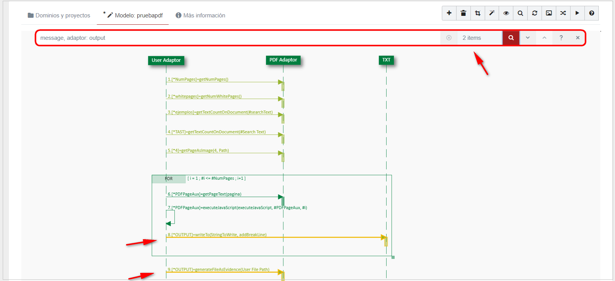Click the trash delete icon
This screenshot has height=281, width=615.
click(463, 13)
